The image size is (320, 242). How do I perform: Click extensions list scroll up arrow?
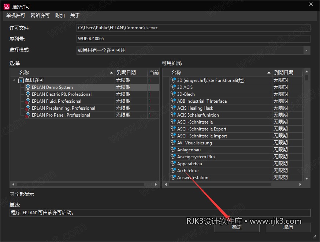306,72
